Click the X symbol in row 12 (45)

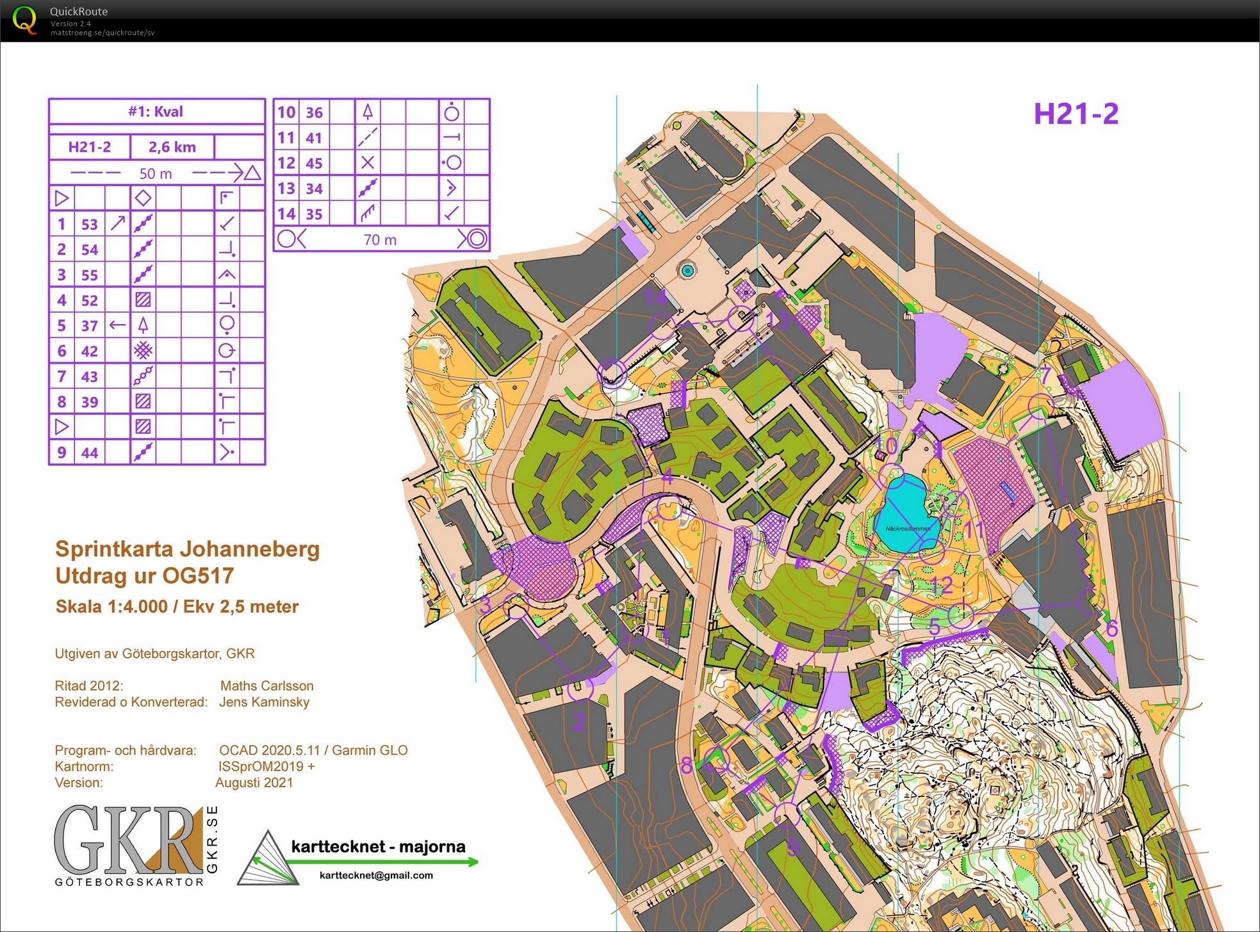[368, 163]
